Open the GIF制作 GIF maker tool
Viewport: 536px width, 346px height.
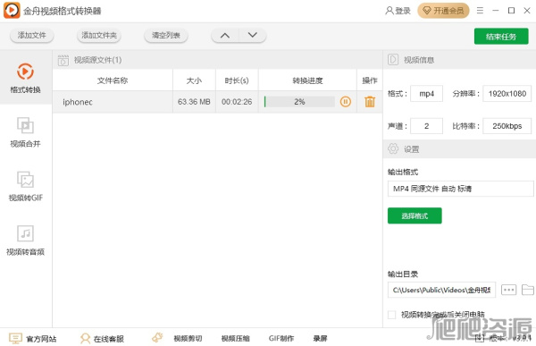[x=281, y=339]
